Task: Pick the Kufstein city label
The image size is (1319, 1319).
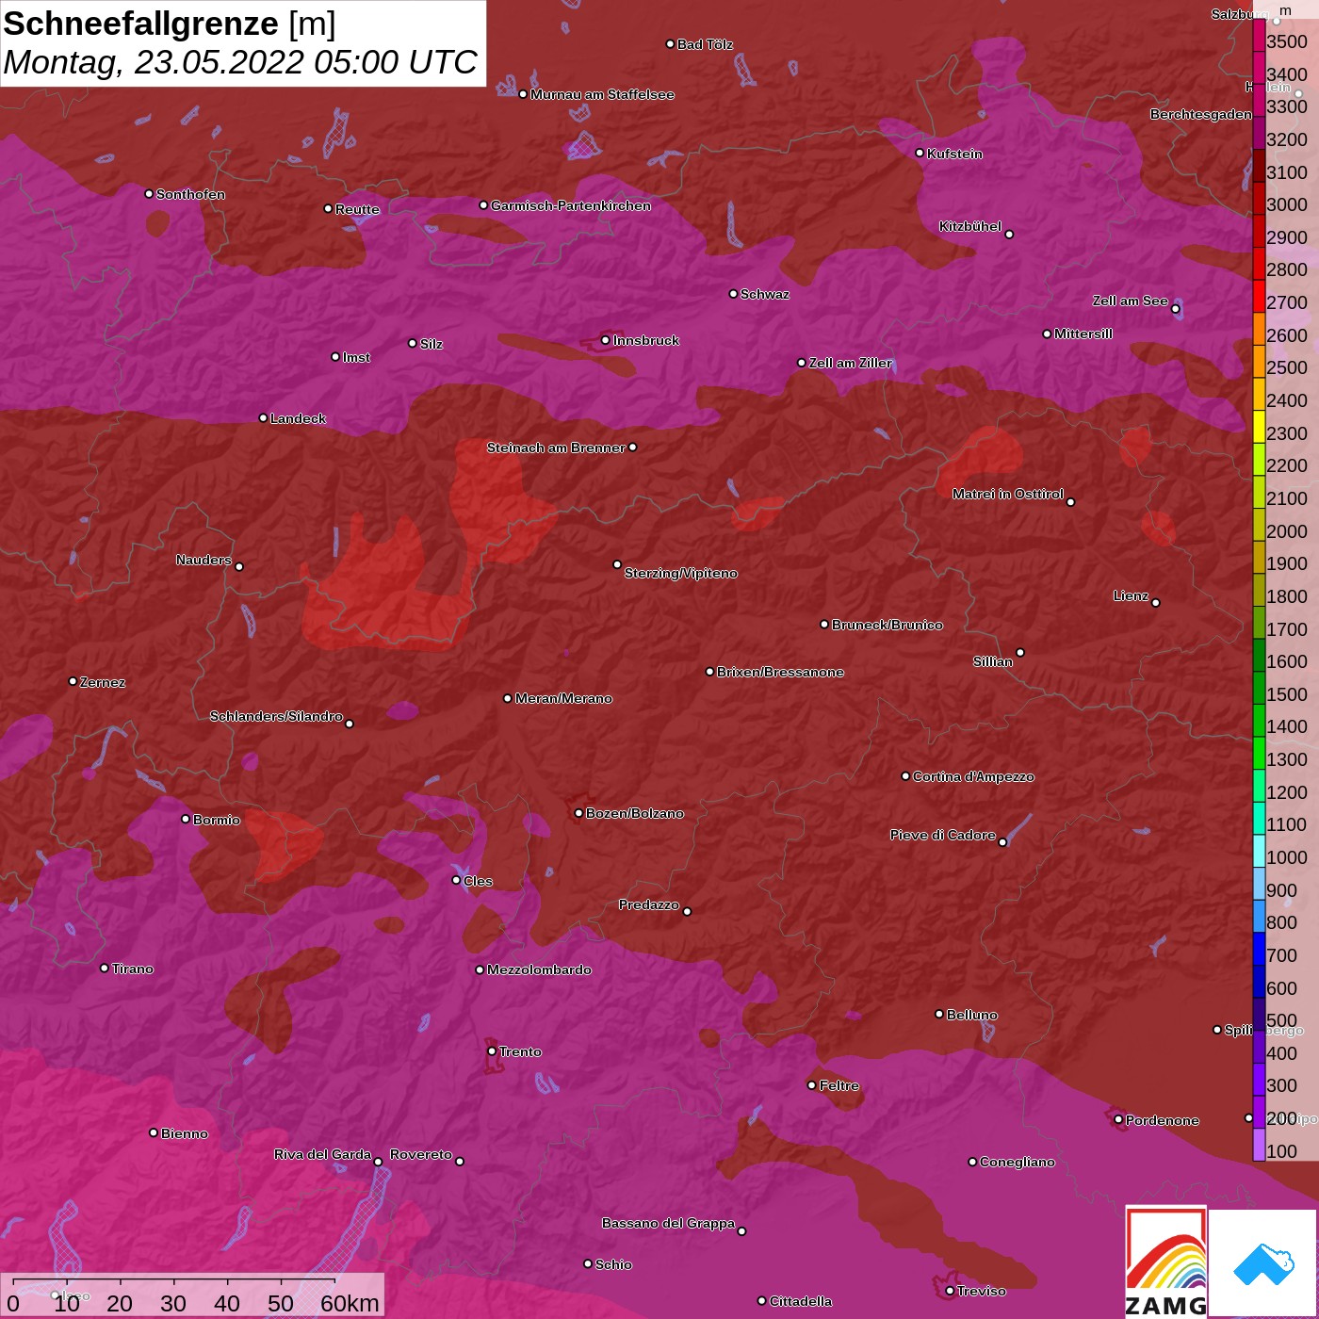Action: 954,154
